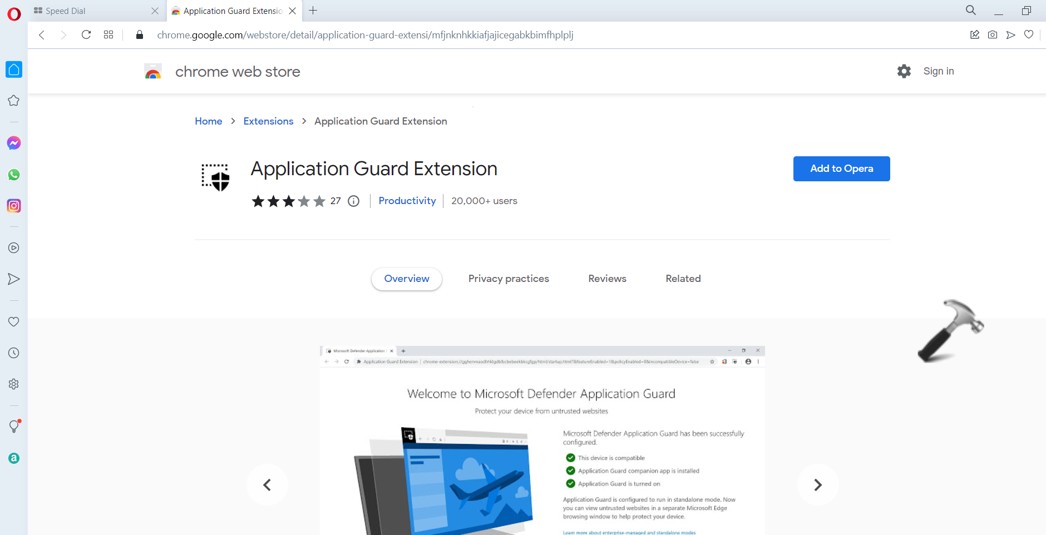Viewport: 1046px width, 535px height.
Task: Open the History clock icon in sidebar
Action: click(x=14, y=353)
